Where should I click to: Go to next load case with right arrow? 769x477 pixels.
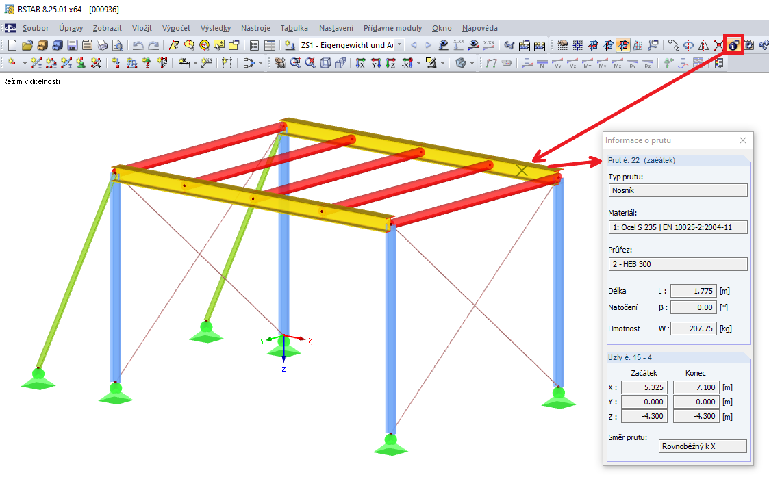point(428,45)
